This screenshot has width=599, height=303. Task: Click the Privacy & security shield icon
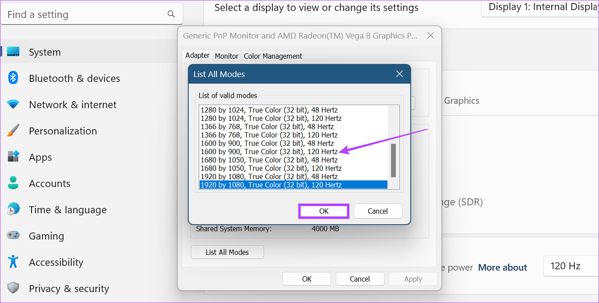[x=13, y=288]
